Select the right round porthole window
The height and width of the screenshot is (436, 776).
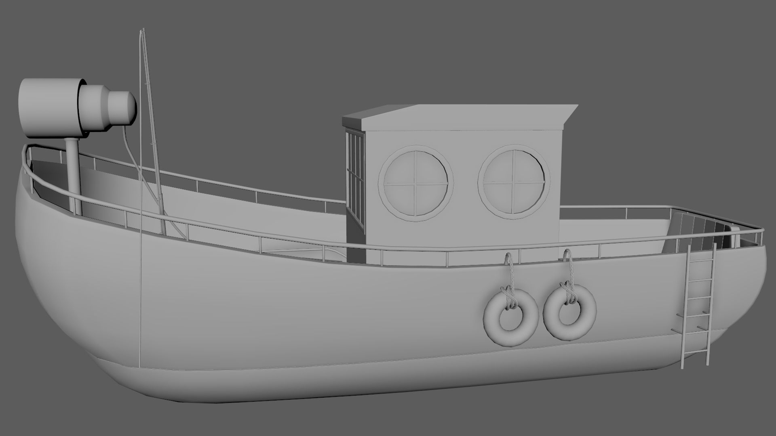(x=514, y=181)
